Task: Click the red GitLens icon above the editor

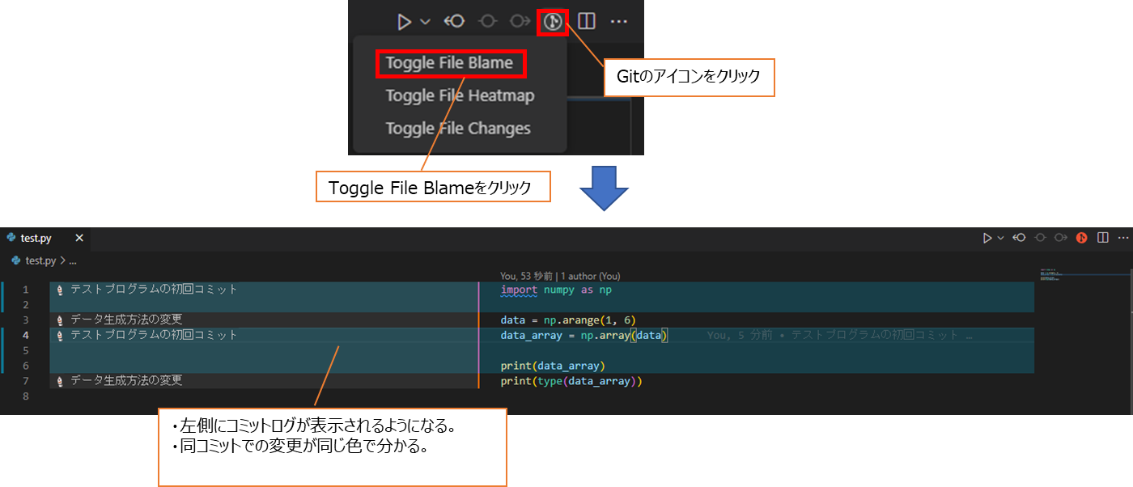Action: [1081, 237]
